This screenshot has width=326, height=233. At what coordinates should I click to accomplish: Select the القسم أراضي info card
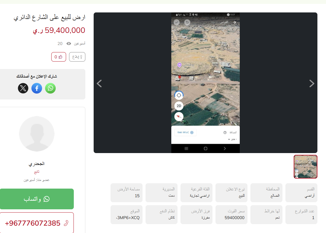(x=301, y=192)
